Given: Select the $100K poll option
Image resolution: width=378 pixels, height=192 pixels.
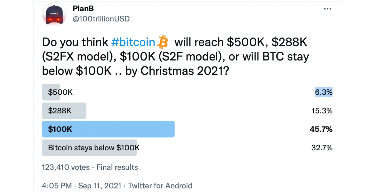Looking at the screenshot, I should click(x=61, y=129).
